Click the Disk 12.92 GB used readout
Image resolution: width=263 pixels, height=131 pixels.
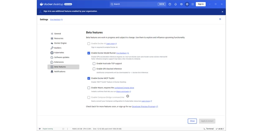click(x=107, y=129)
